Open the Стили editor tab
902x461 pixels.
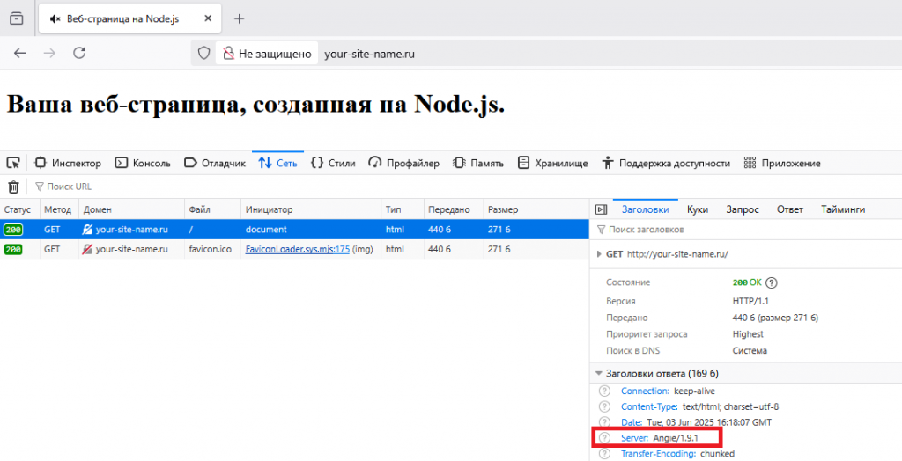pos(333,164)
